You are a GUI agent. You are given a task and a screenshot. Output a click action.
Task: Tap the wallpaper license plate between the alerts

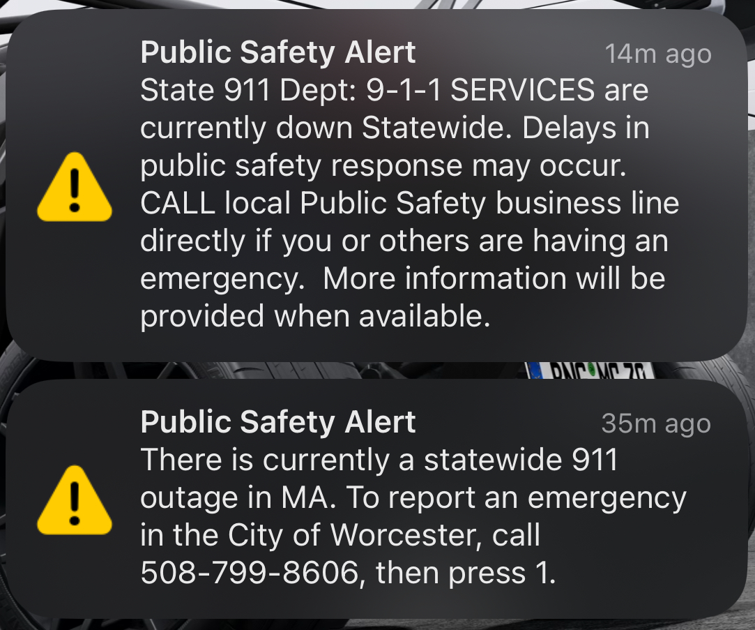[590, 370]
